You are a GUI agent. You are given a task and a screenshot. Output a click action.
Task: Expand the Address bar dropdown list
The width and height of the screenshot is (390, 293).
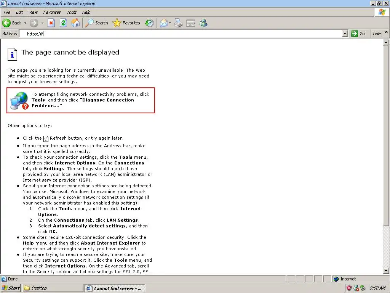[x=345, y=34]
